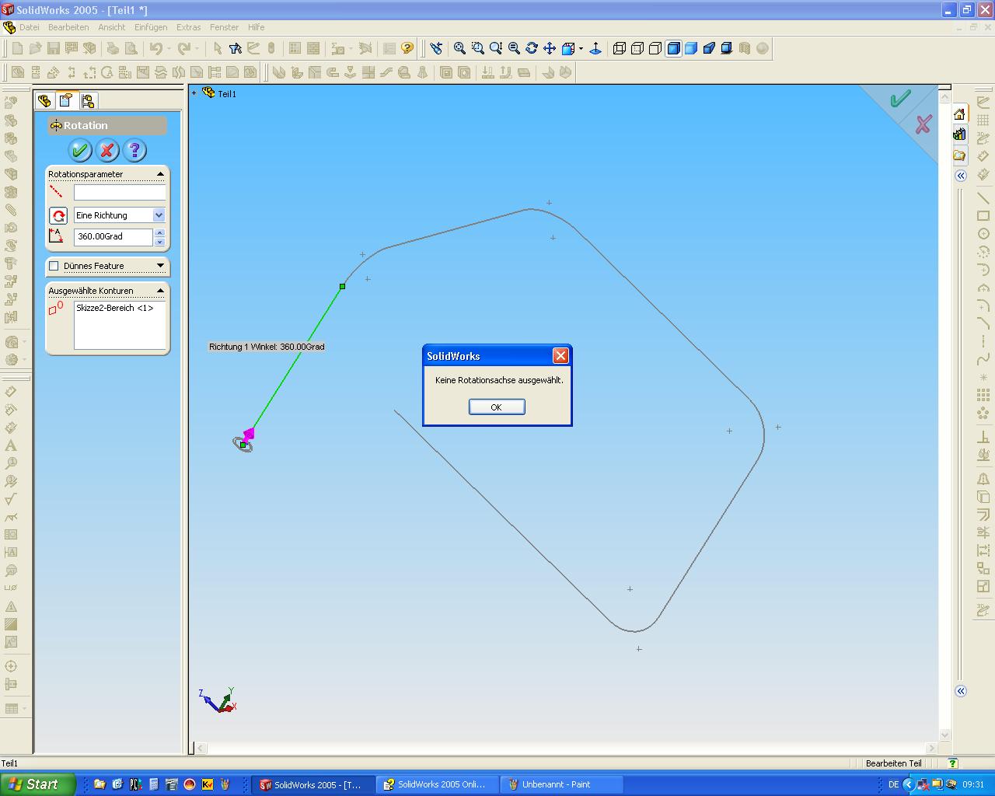Collapse the Rotationsparameter section
Image resolution: width=995 pixels, height=796 pixels.
pos(160,174)
